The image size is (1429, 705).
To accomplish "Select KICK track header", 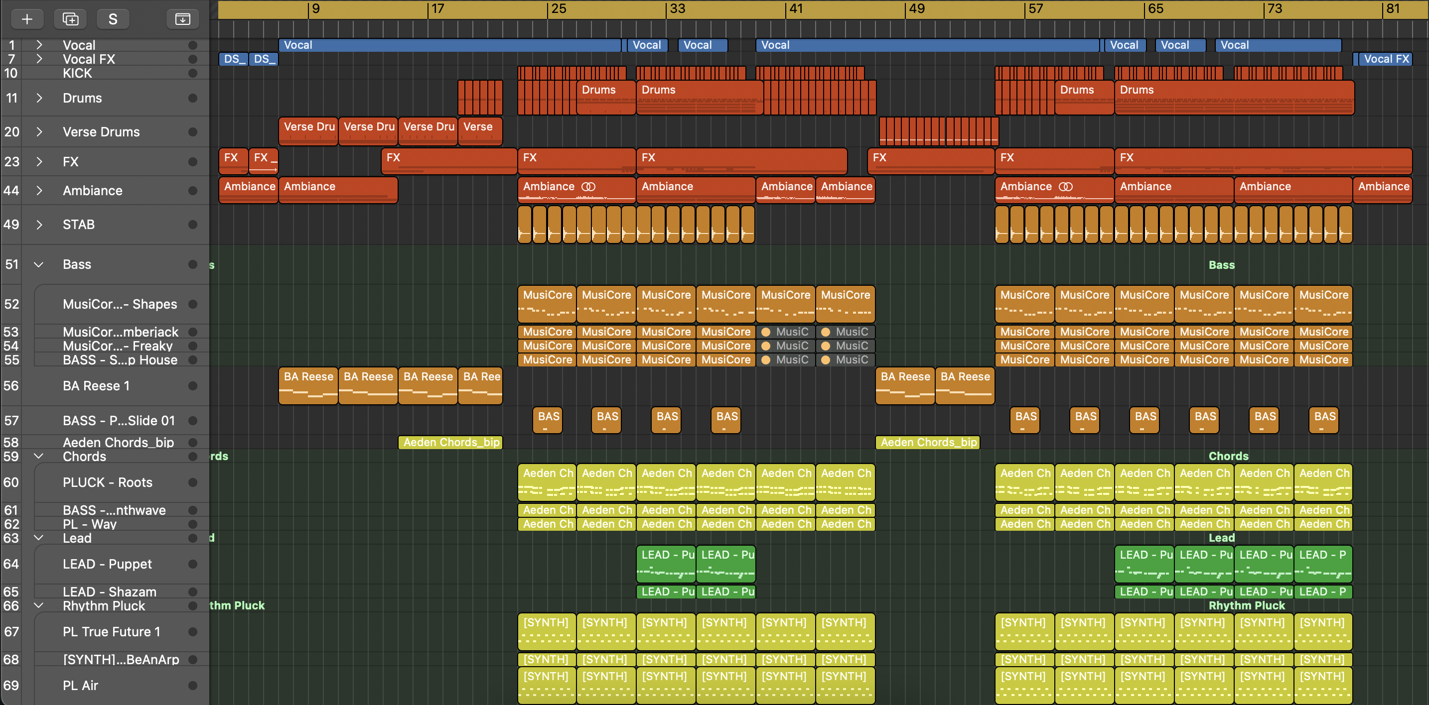I will click(106, 73).
